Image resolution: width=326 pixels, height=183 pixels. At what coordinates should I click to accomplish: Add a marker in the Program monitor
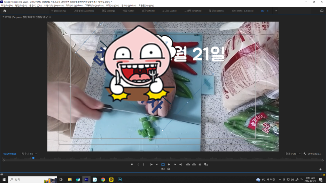[132, 165]
